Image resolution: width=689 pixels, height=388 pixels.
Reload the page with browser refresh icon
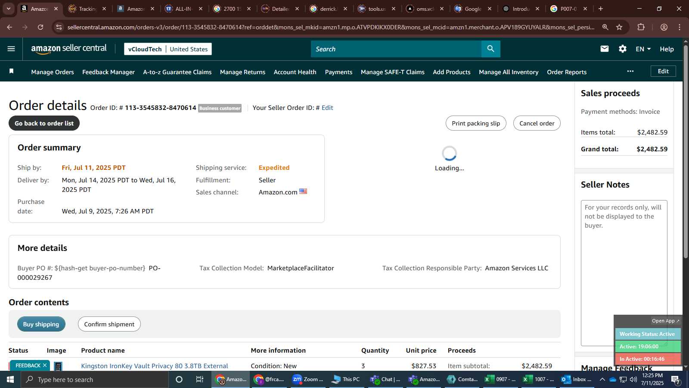(40, 27)
